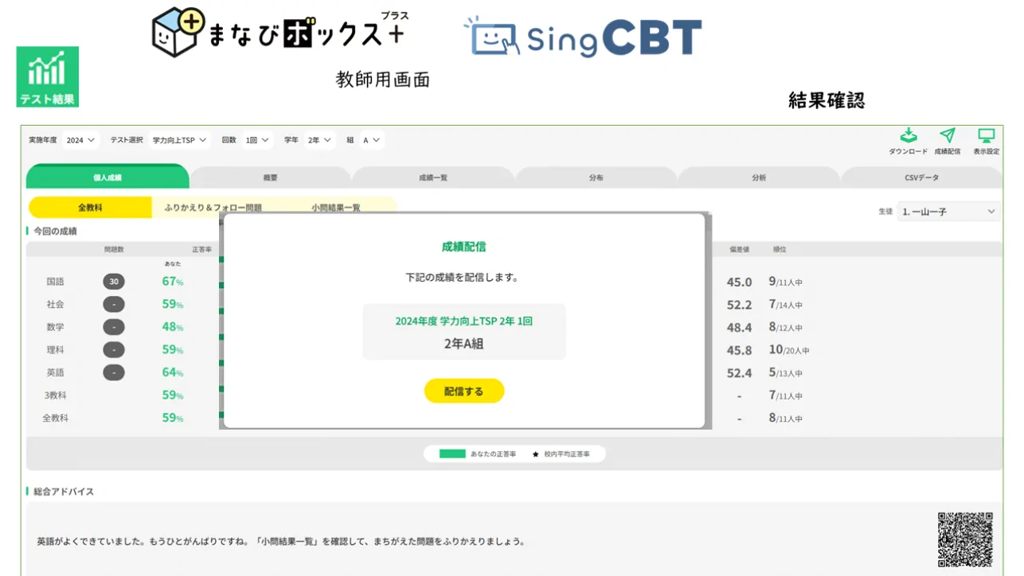The image size is (1024, 576).
Task: Click the ダウンロード download icon
Action: (x=908, y=136)
